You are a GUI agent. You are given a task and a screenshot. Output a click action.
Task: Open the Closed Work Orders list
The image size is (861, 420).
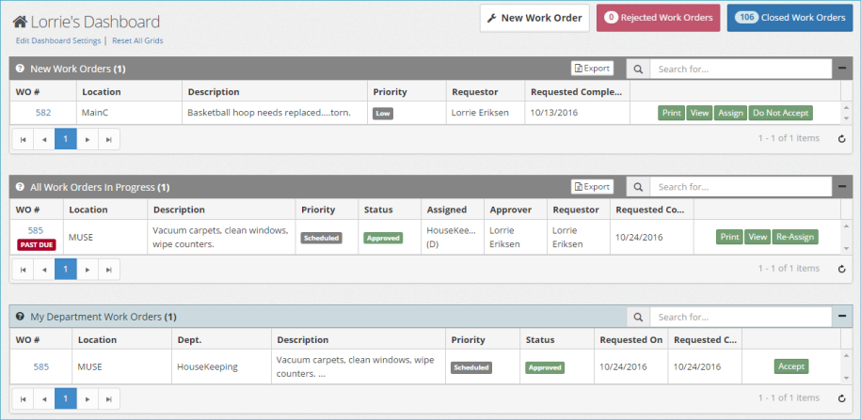(789, 18)
